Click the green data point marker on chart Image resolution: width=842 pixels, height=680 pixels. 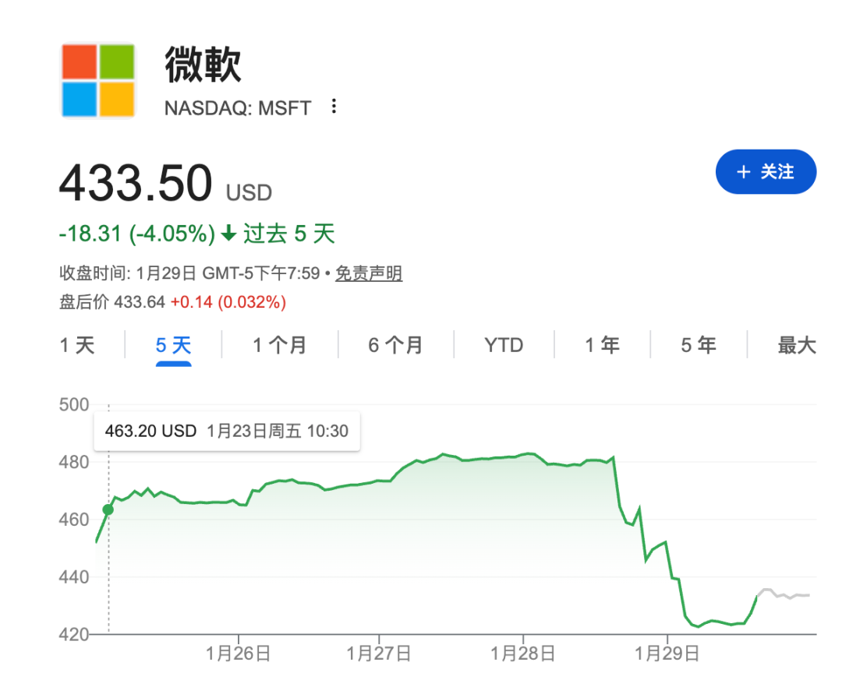click(107, 509)
